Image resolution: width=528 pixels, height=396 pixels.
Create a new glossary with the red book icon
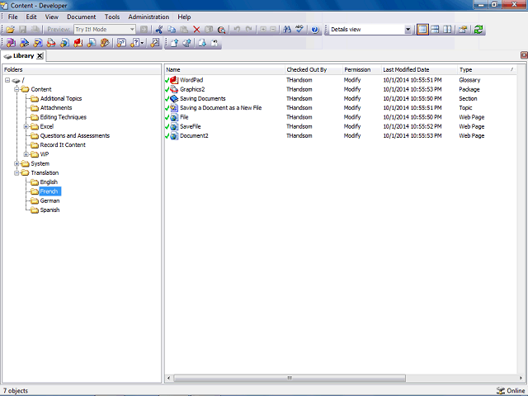point(78,43)
